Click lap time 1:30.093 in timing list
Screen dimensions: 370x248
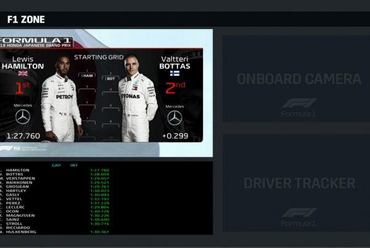click(100, 195)
